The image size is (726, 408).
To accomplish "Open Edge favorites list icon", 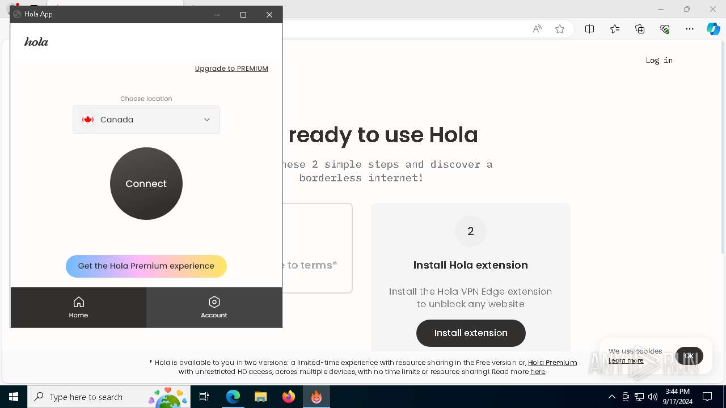I will point(615,29).
